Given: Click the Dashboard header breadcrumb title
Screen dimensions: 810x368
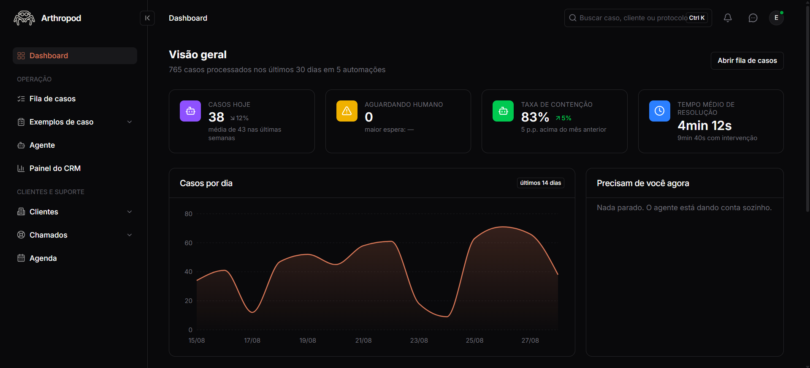Looking at the screenshot, I should point(188,18).
